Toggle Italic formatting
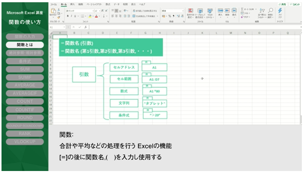 pos(71,16)
